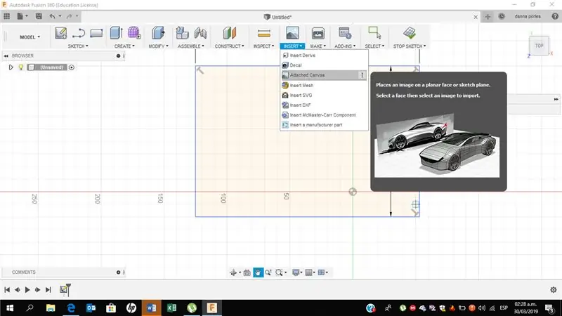The width and height of the screenshot is (562, 316).
Task: Open the Attached Canvas options three-dot button
Action: tap(362, 75)
